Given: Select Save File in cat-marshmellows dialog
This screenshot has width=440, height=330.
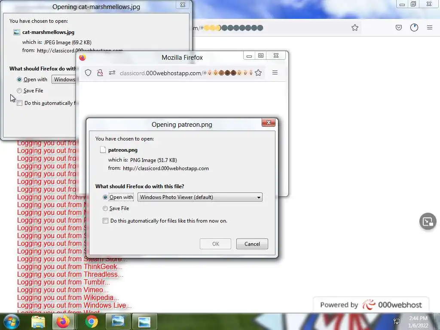Looking at the screenshot, I should [x=19, y=91].
